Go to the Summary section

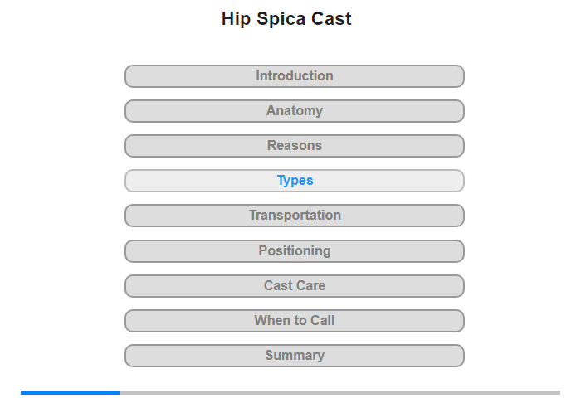(x=294, y=356)
